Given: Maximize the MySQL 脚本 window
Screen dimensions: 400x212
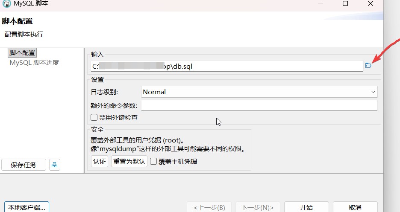Looking at the screenshot, I should [345, 3].
